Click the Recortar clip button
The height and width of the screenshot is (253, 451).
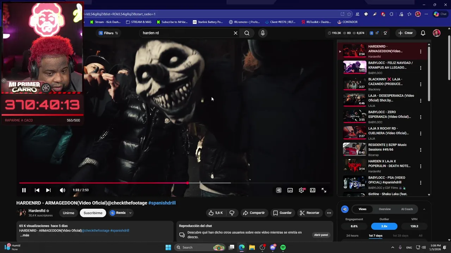(x=309, y=213)
